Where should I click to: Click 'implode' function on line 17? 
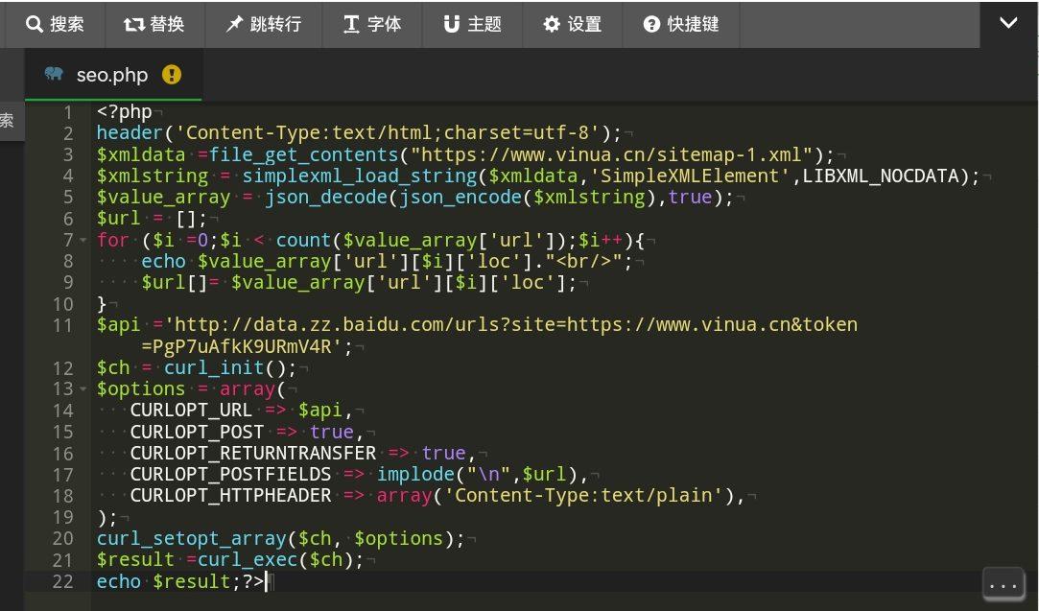tap(415, 474)
